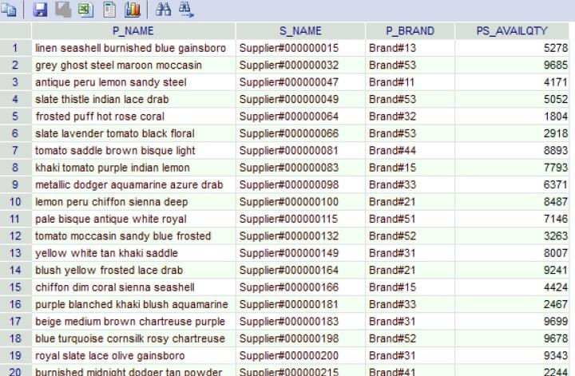Select quantity value 9699
The height and width of the screenshot is (376, 575).
pos(512,322)
